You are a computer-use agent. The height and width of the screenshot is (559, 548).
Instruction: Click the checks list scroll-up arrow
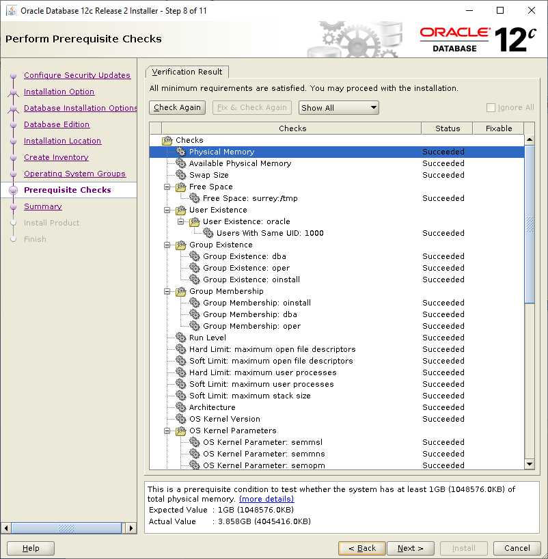click(x=530, y=139)
